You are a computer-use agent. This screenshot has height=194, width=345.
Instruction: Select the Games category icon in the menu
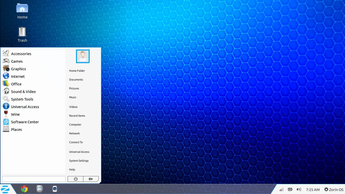click(6, 61)
